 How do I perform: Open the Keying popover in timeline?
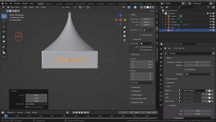click(x=21, y=113)
